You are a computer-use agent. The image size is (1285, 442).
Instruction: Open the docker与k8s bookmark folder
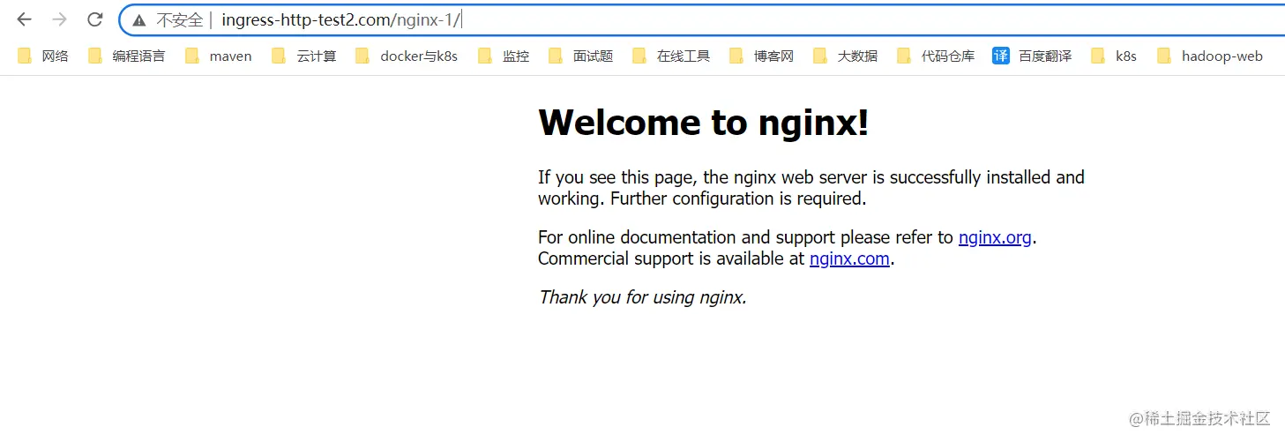coord(407,56)
